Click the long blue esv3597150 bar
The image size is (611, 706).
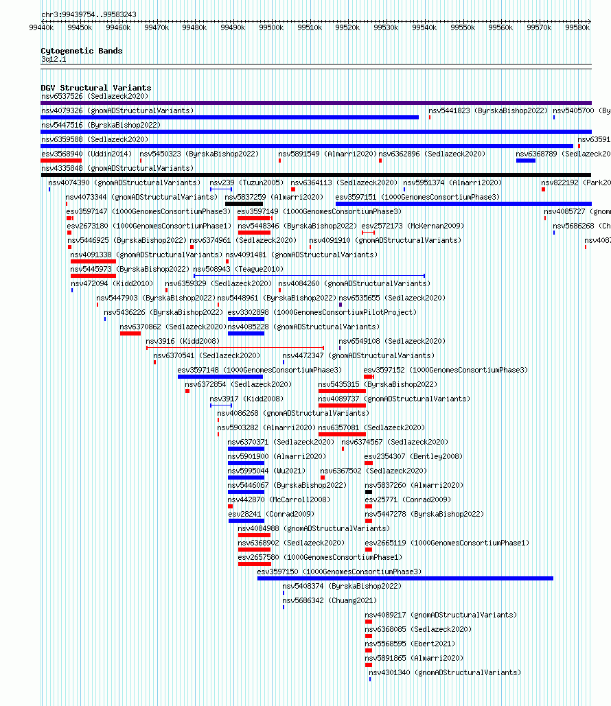pyautogui.click(x=405, y=578)
